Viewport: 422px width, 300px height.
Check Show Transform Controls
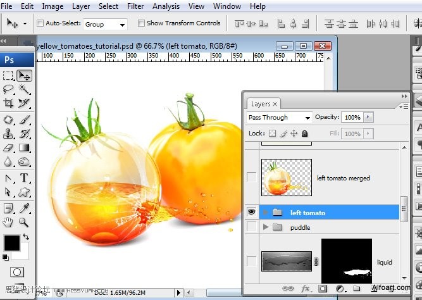[x=141, y=23]
